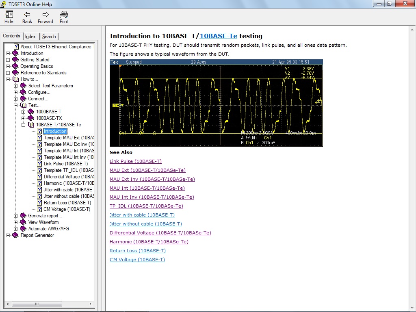
Task: Click the 1000BASE-T book icon
Action: click(31, 112)
